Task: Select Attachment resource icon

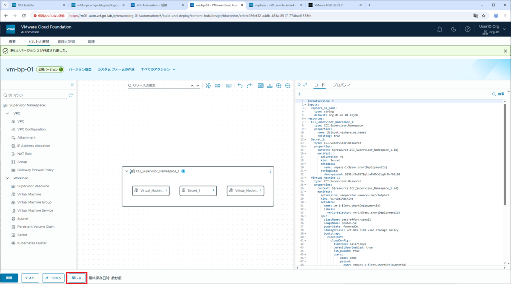Action: tap(14, 138)
